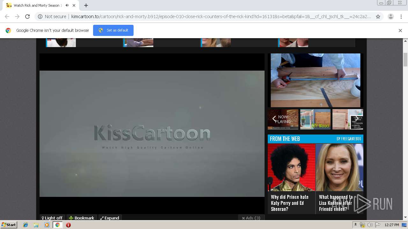Play the KissCartoon video
This screenshot has width=408, height=229.
(x=152, y=134)
